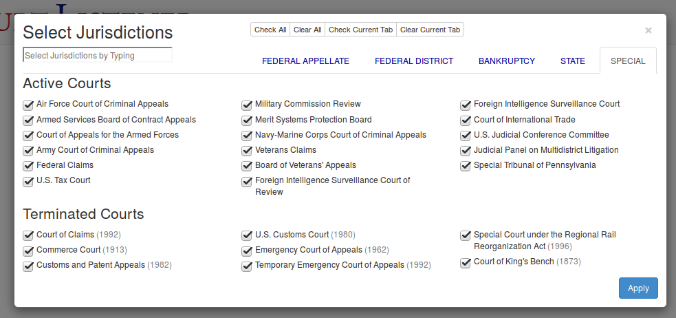
Task: Apply the selected jurisdictions
Action: pos(638,288)
